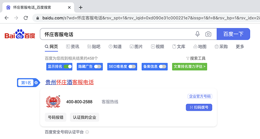Close the 怀庄客服电话 browser tab
The image size is (260, 139).
click(x=69, y=8)
